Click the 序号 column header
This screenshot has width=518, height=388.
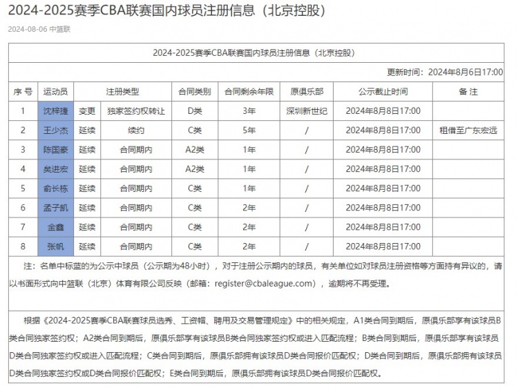coord(23,91)
